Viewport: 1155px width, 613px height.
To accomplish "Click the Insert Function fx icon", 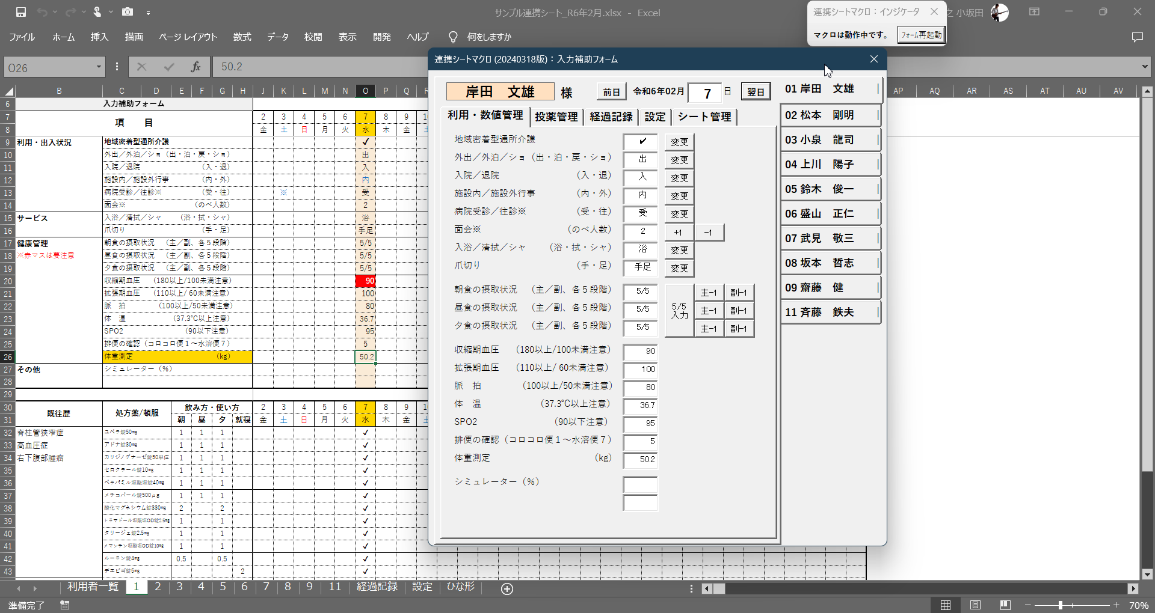I will [196, 67].
